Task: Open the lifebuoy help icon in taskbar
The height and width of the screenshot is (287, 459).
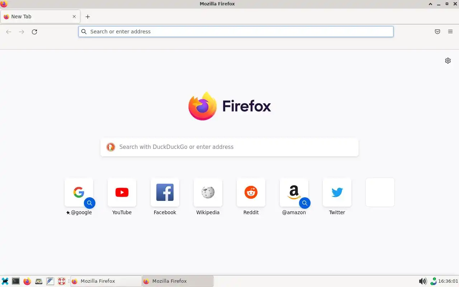Action: click(x=62, y=281)
